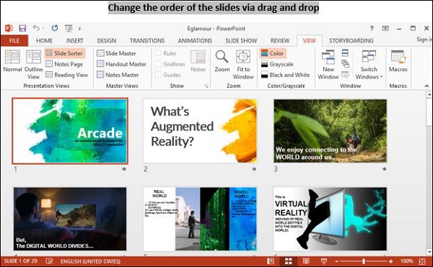Click the Slide Sorter icon in status bar

click(288, 261)
